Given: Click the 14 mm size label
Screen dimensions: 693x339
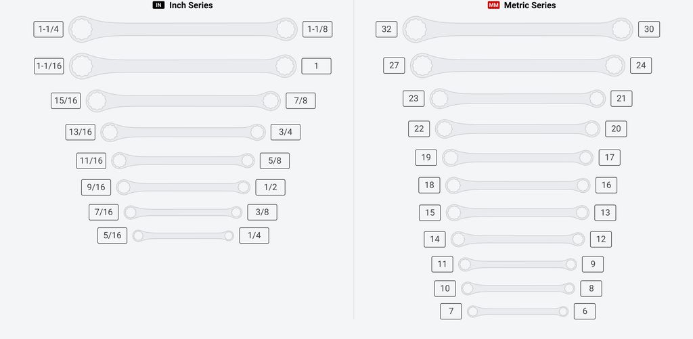Looking at the screenshot, I should [x=434, y=239].
